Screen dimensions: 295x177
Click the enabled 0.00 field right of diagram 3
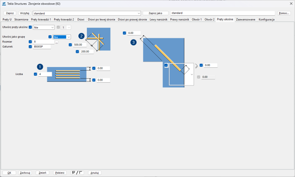tap(211, 65)
